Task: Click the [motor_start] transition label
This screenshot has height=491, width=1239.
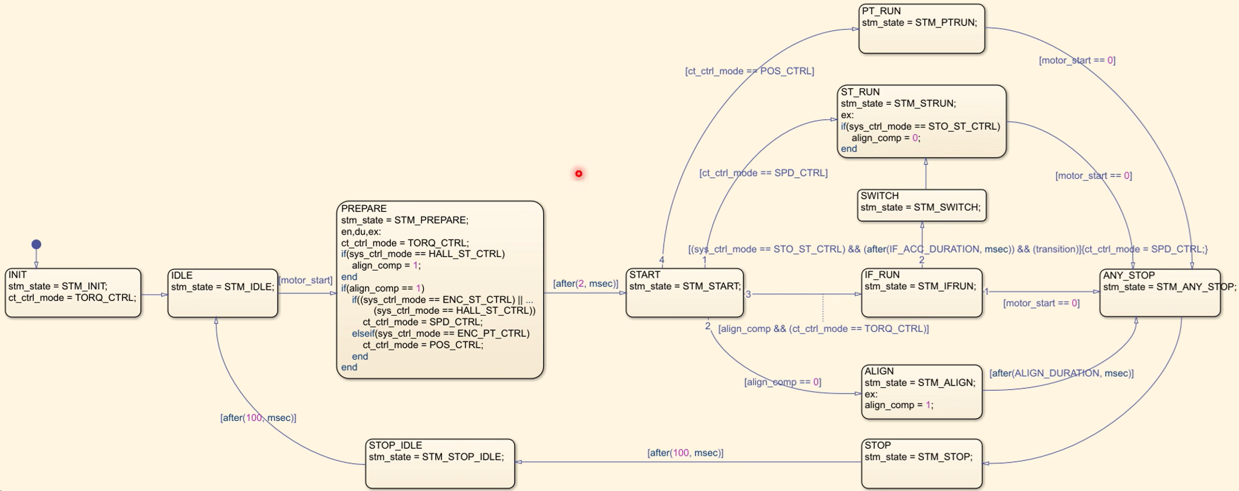Action: click(305, 280)
